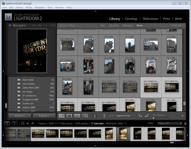
Task: Toggle the a-z sort direction
Action: pyautogui.click(x=104, y=116)
